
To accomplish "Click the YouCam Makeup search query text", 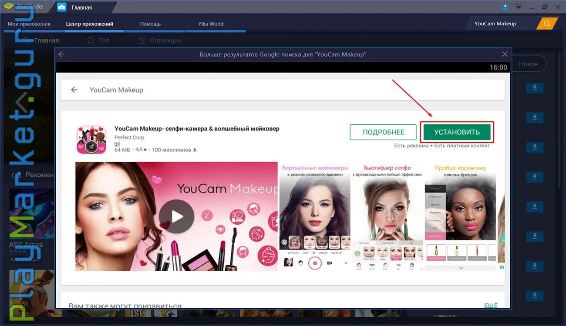I will [x=116, y=90].
